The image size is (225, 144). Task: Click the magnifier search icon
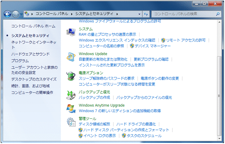pyautogui.click(x=218, y=14)
